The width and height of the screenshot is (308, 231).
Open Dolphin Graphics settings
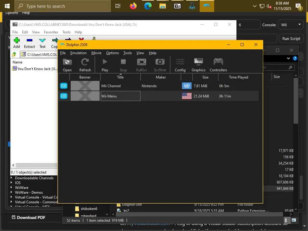(199, 65)
